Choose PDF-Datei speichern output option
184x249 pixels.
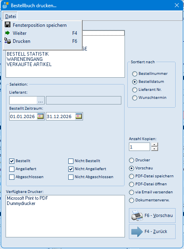point(131,176)
